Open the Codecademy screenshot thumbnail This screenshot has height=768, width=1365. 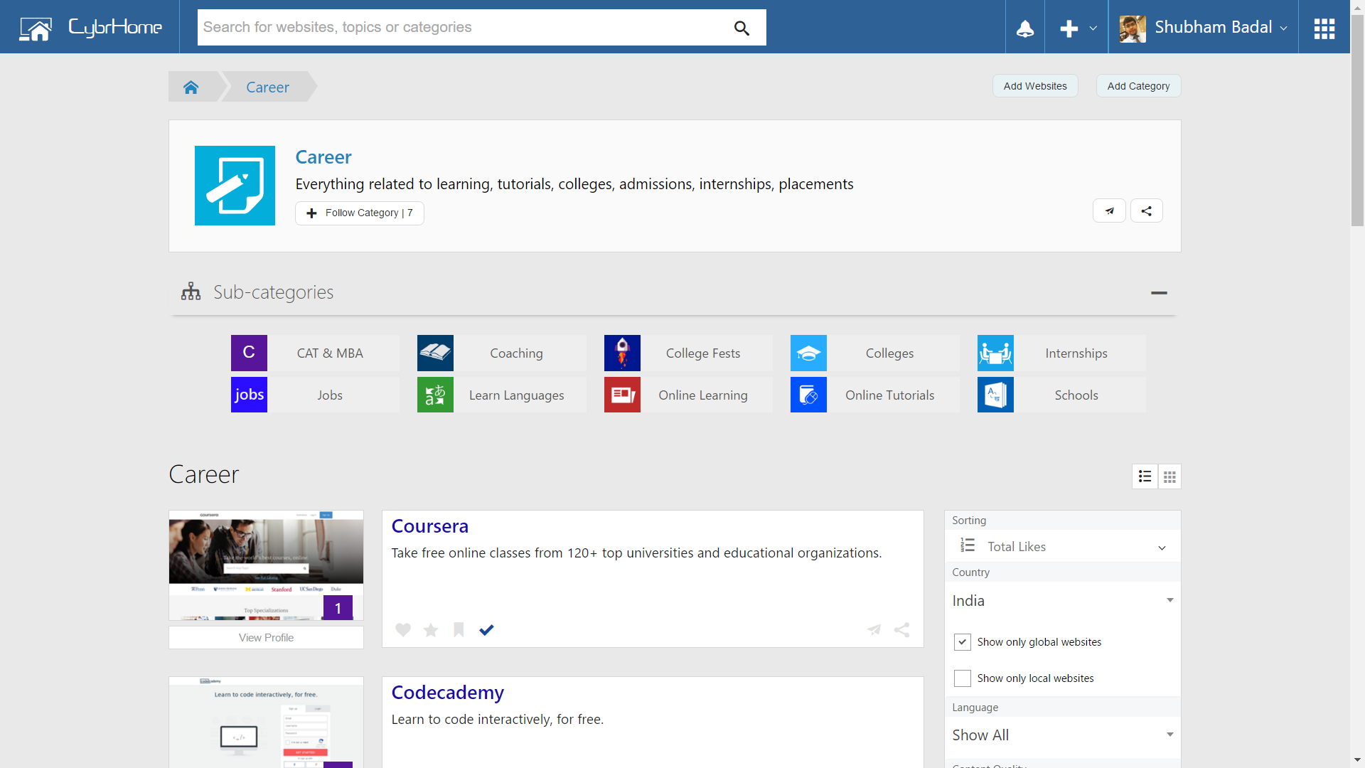266,722
